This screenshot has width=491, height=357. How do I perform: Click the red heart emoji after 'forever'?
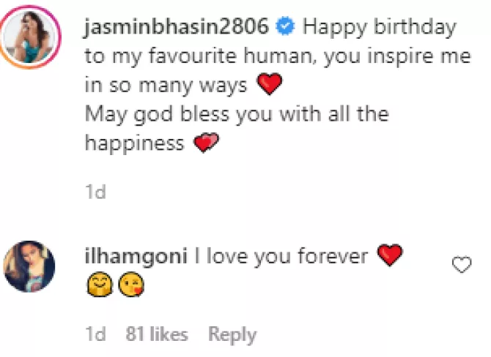[390, 255]
